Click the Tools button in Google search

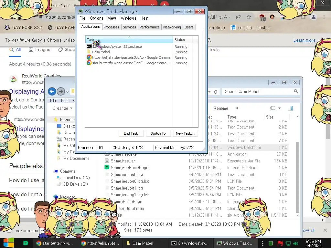[x=214, y=49]
